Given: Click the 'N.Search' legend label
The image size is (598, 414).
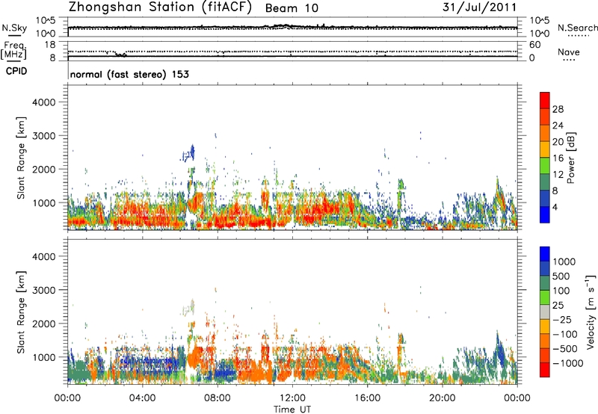Looking at the screenshot, I should pyautogui.click(x=577, y=28).
